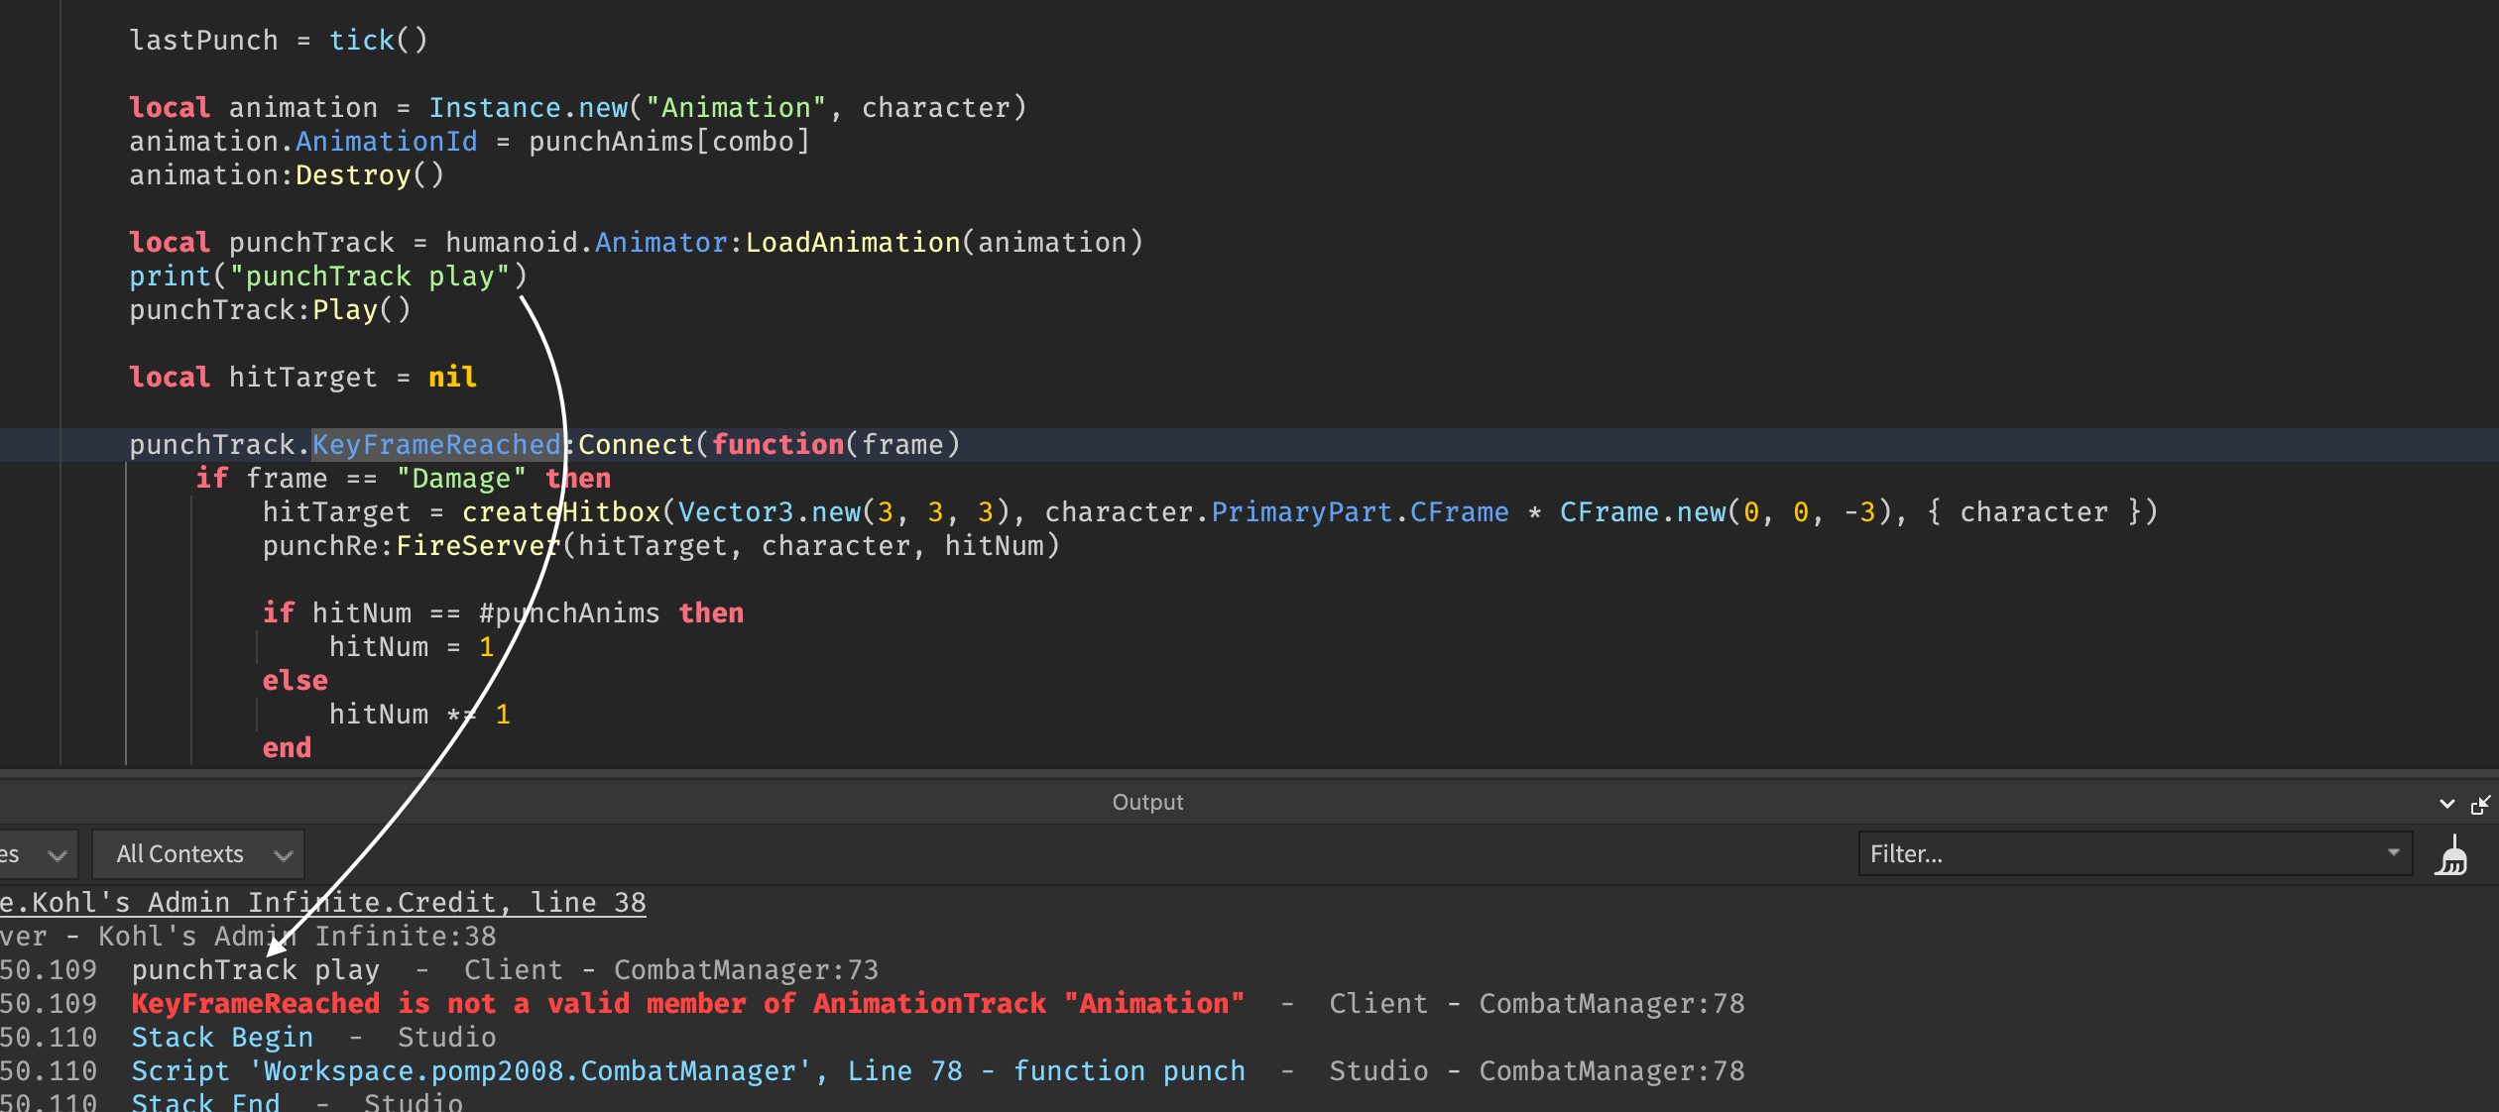This screenshot has width=2499, height=1112.
Task: Clear output with the broom icon
Action: (x=2450, y=854)
